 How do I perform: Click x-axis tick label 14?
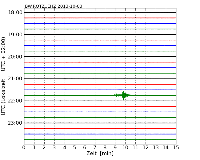[166, 148]
